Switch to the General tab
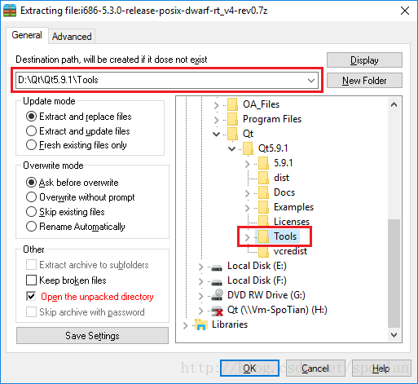418x384 pixels. (x=27, y=35)
